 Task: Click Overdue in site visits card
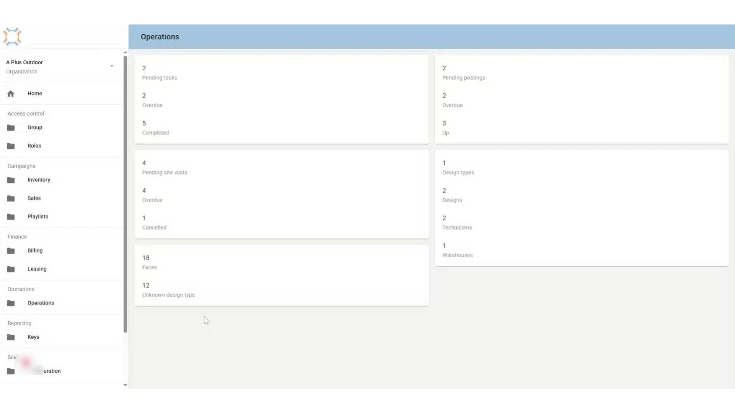[x=152, y=200]
